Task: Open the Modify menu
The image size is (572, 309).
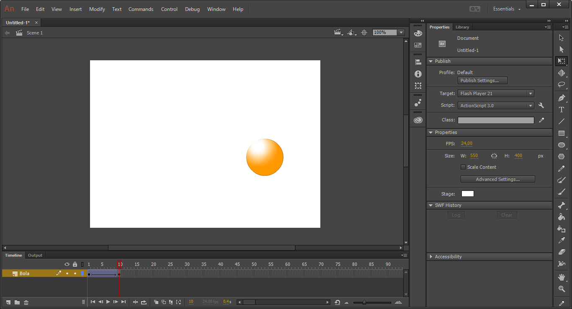Action: point(97,9)
